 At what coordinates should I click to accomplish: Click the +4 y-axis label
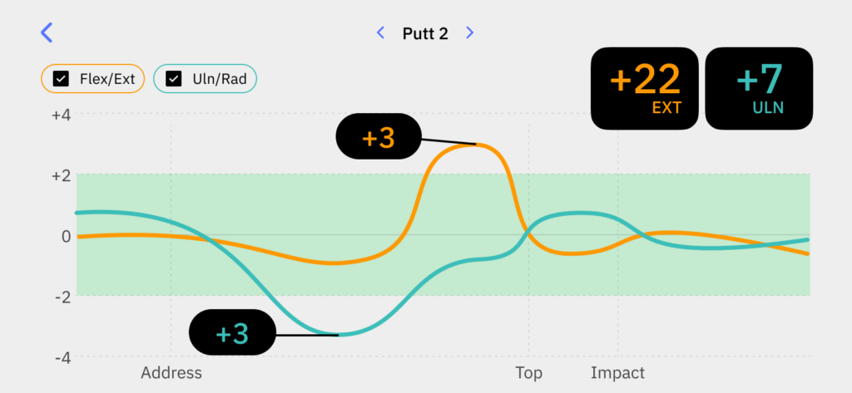click(x=62, y=115)
